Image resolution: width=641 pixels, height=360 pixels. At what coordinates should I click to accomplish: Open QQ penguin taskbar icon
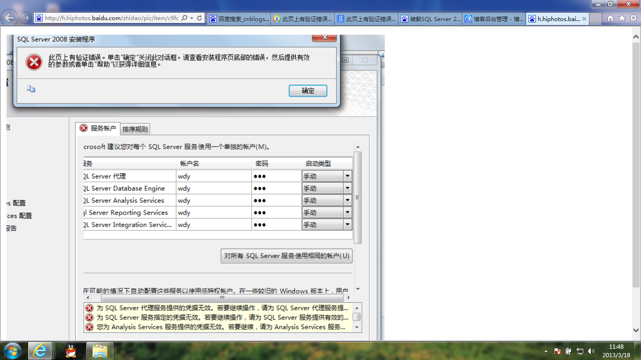click(x=71, y=351)
